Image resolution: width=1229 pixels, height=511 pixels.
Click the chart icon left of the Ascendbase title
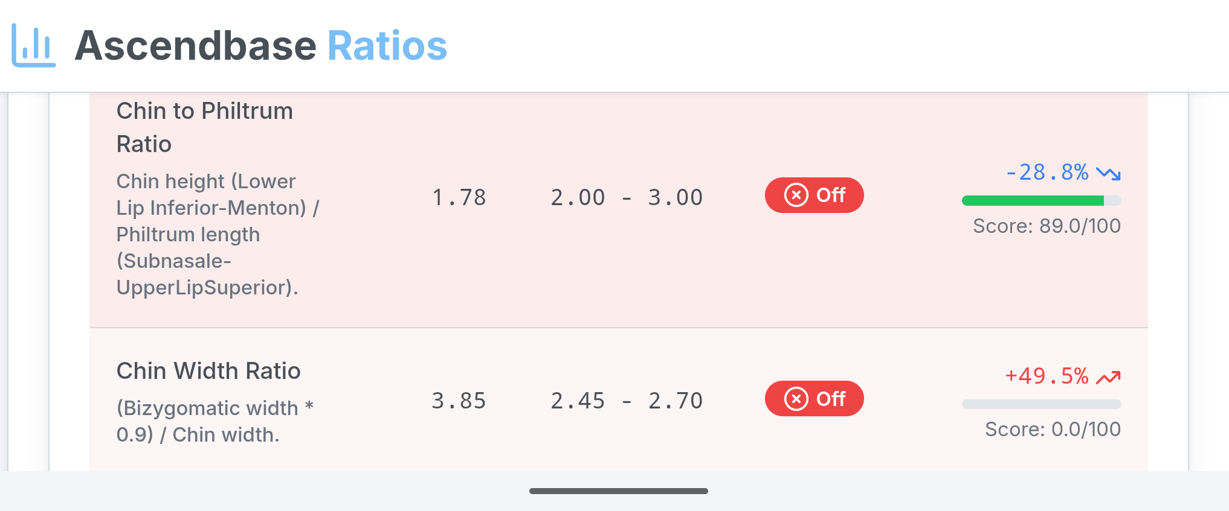[33, 45]
